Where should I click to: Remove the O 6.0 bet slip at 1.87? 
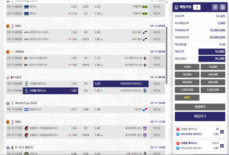[222, 145]
